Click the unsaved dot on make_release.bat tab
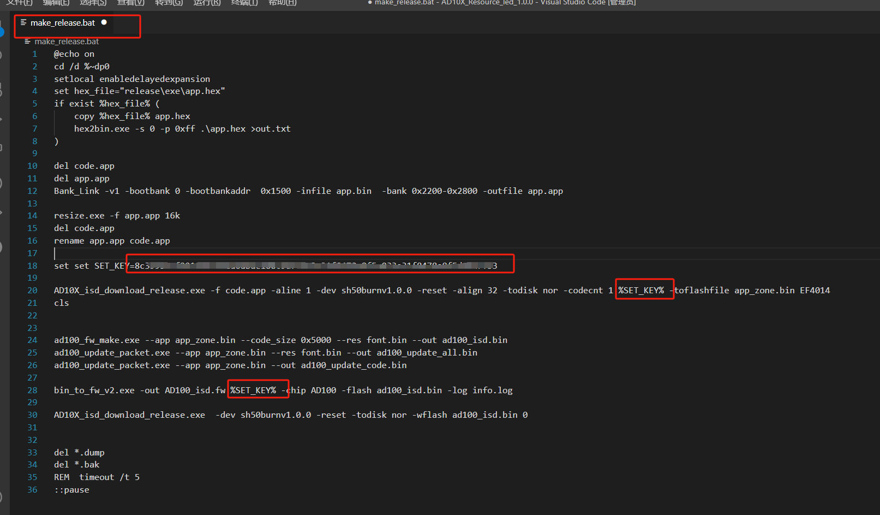 104,22
